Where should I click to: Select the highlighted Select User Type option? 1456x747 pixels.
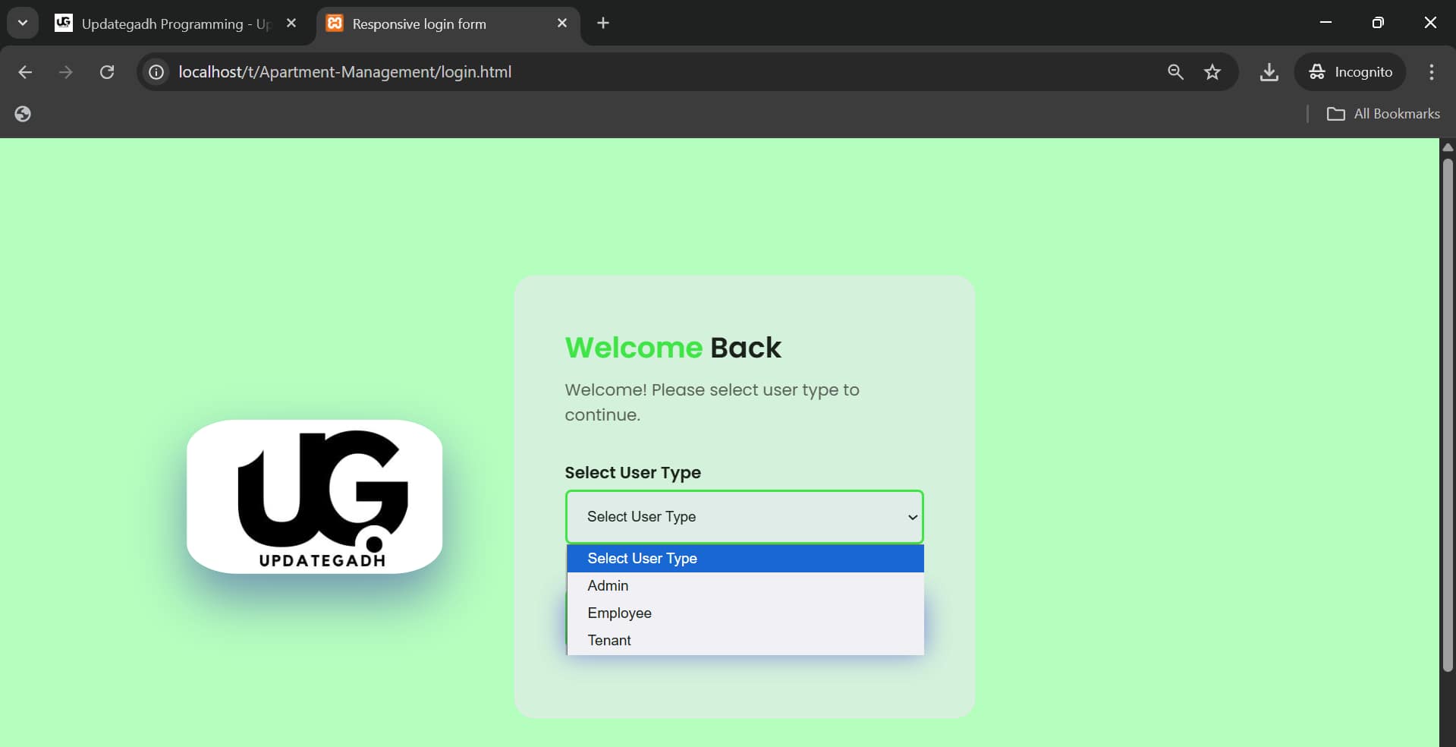(x=642, y=559)
